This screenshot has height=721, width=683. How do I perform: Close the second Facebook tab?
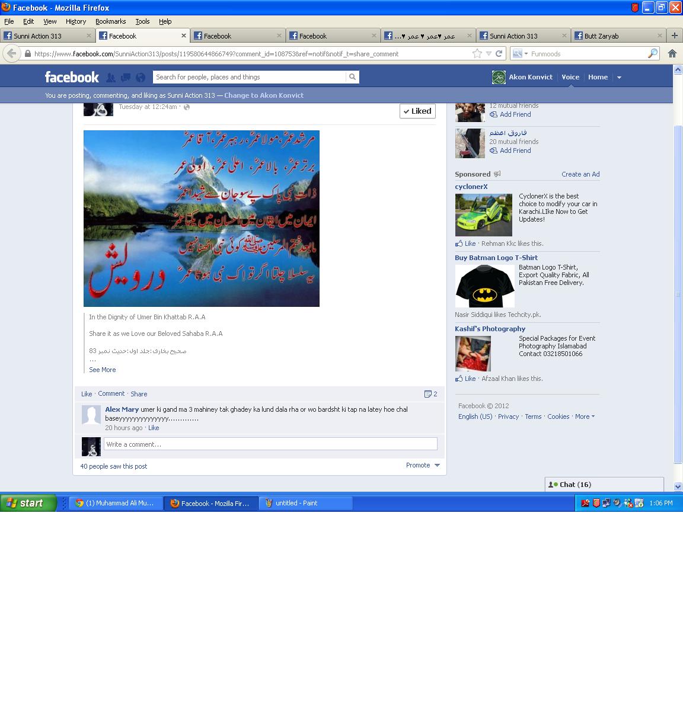[x=184, y=36]
